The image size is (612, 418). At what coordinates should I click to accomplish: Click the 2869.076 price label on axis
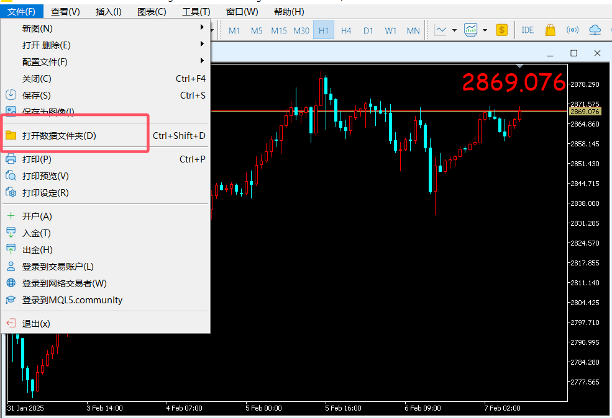click(x=584, y=112)
